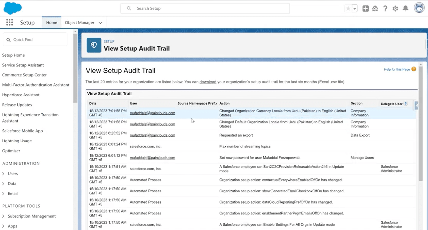Open the Setup gear icon

click(395, 8)
